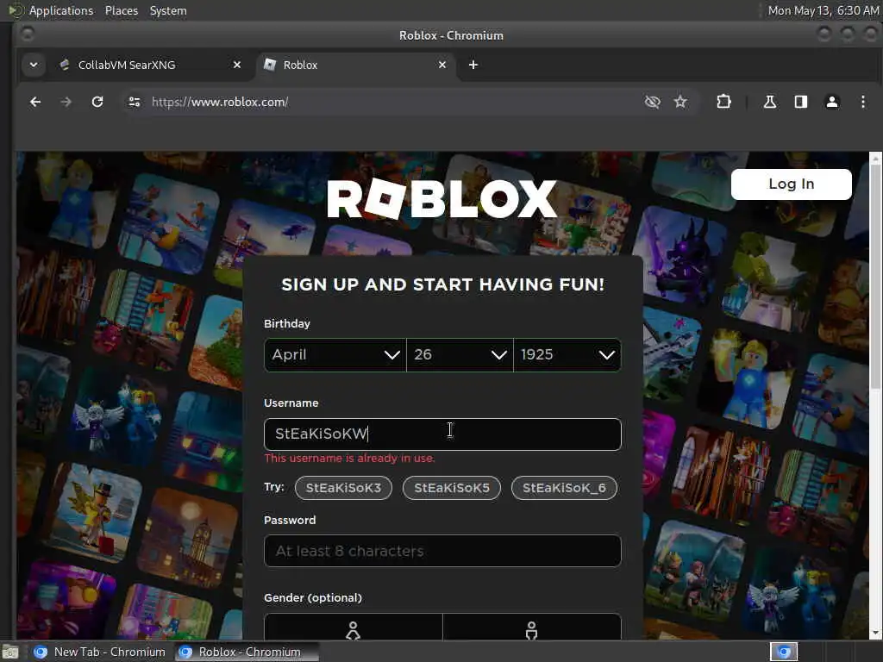The image size is (883, 662).
Task: Switch to Roblox - Chromium taskbar window
Action: [247, 652]
